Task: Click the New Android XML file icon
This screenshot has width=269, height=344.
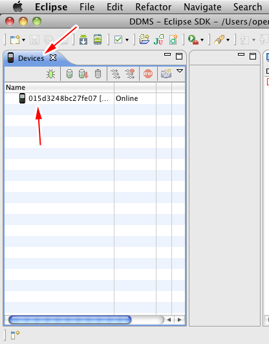Action: [173, 39]
